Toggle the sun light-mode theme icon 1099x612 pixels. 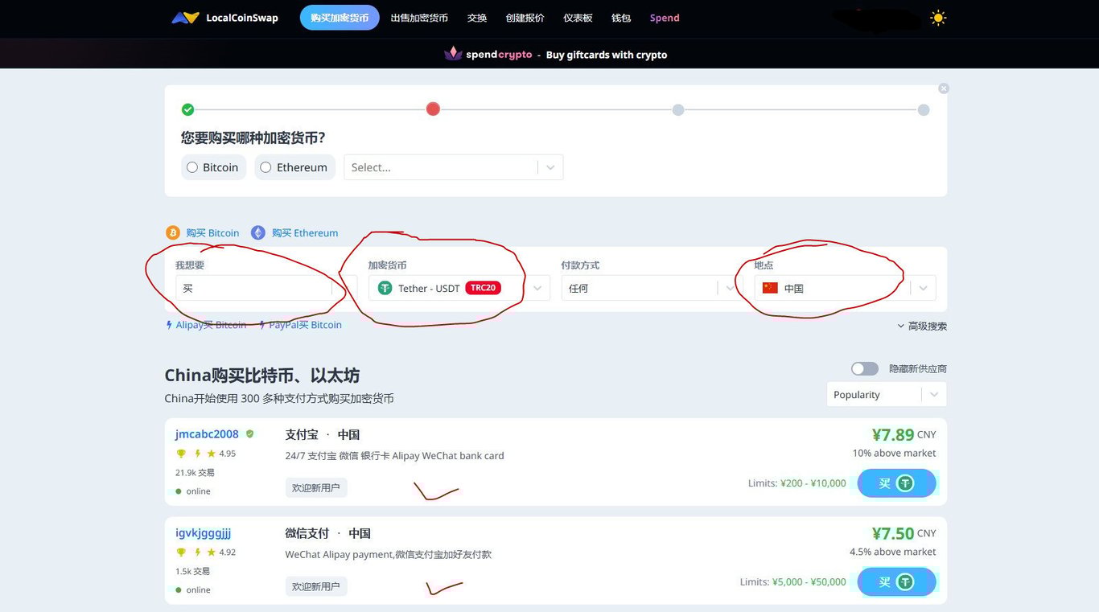(938, 18)
